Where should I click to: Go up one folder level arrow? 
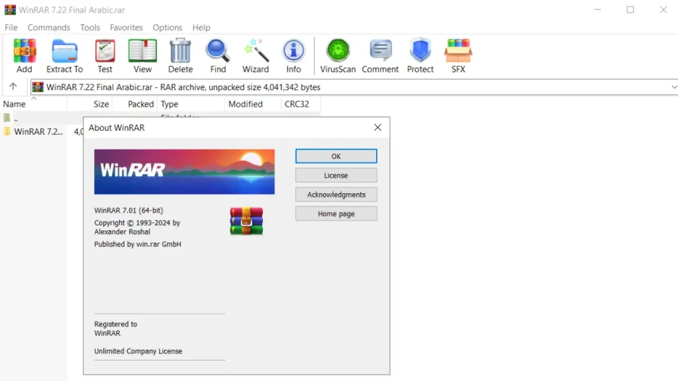coord(13,87)
